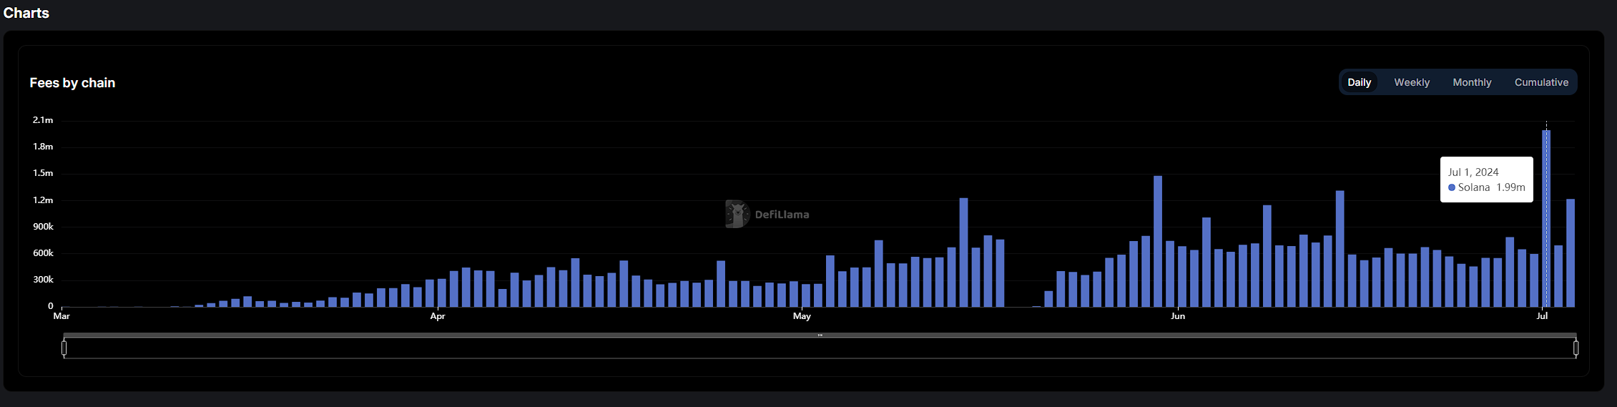Screen dimensions: 1617x407
Task: Click the blue Solana dot in tooltip
Action: (1451, 187)
